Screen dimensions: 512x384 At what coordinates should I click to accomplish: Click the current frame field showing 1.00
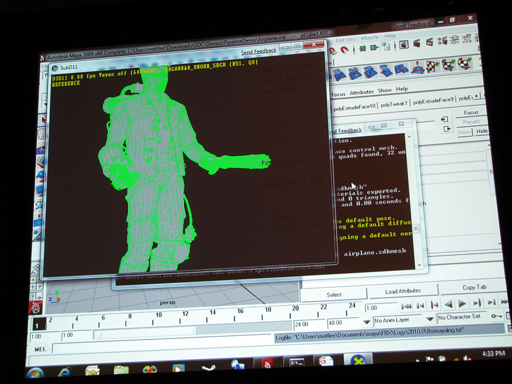click(x=380, y=307)
